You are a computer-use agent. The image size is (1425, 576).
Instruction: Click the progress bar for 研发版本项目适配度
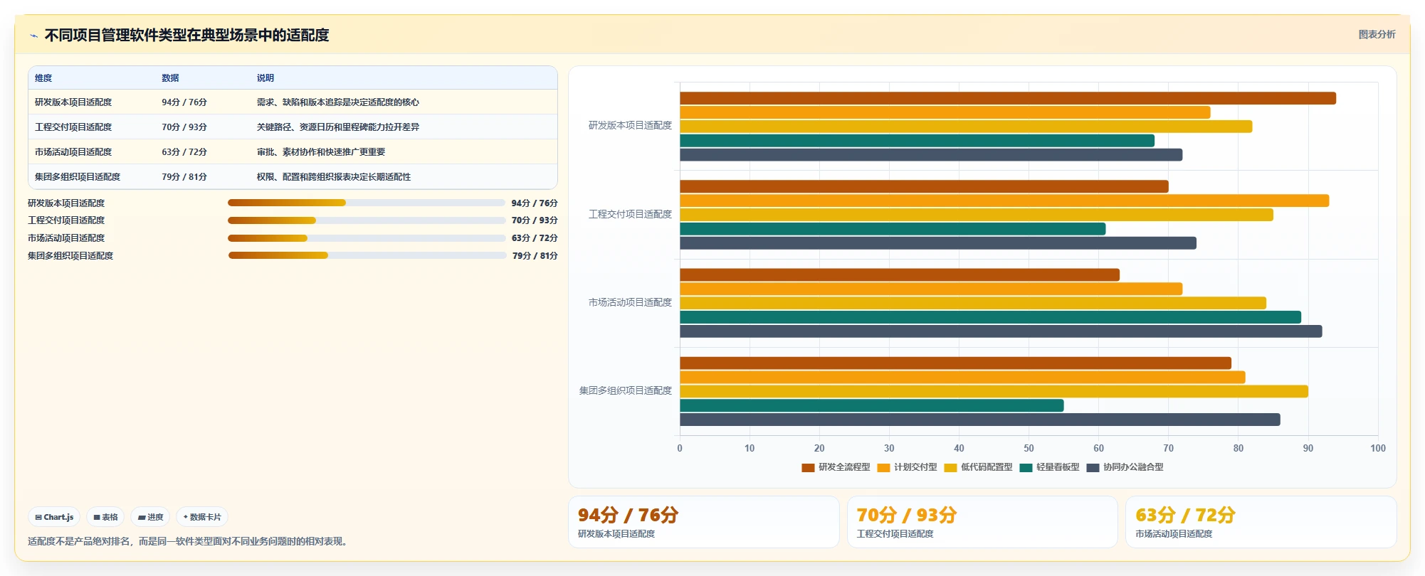pyautogui.click(x=367, y=203)
